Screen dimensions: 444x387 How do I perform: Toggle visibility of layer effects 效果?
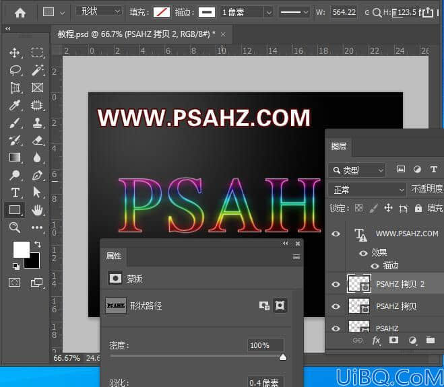[363, 252]
